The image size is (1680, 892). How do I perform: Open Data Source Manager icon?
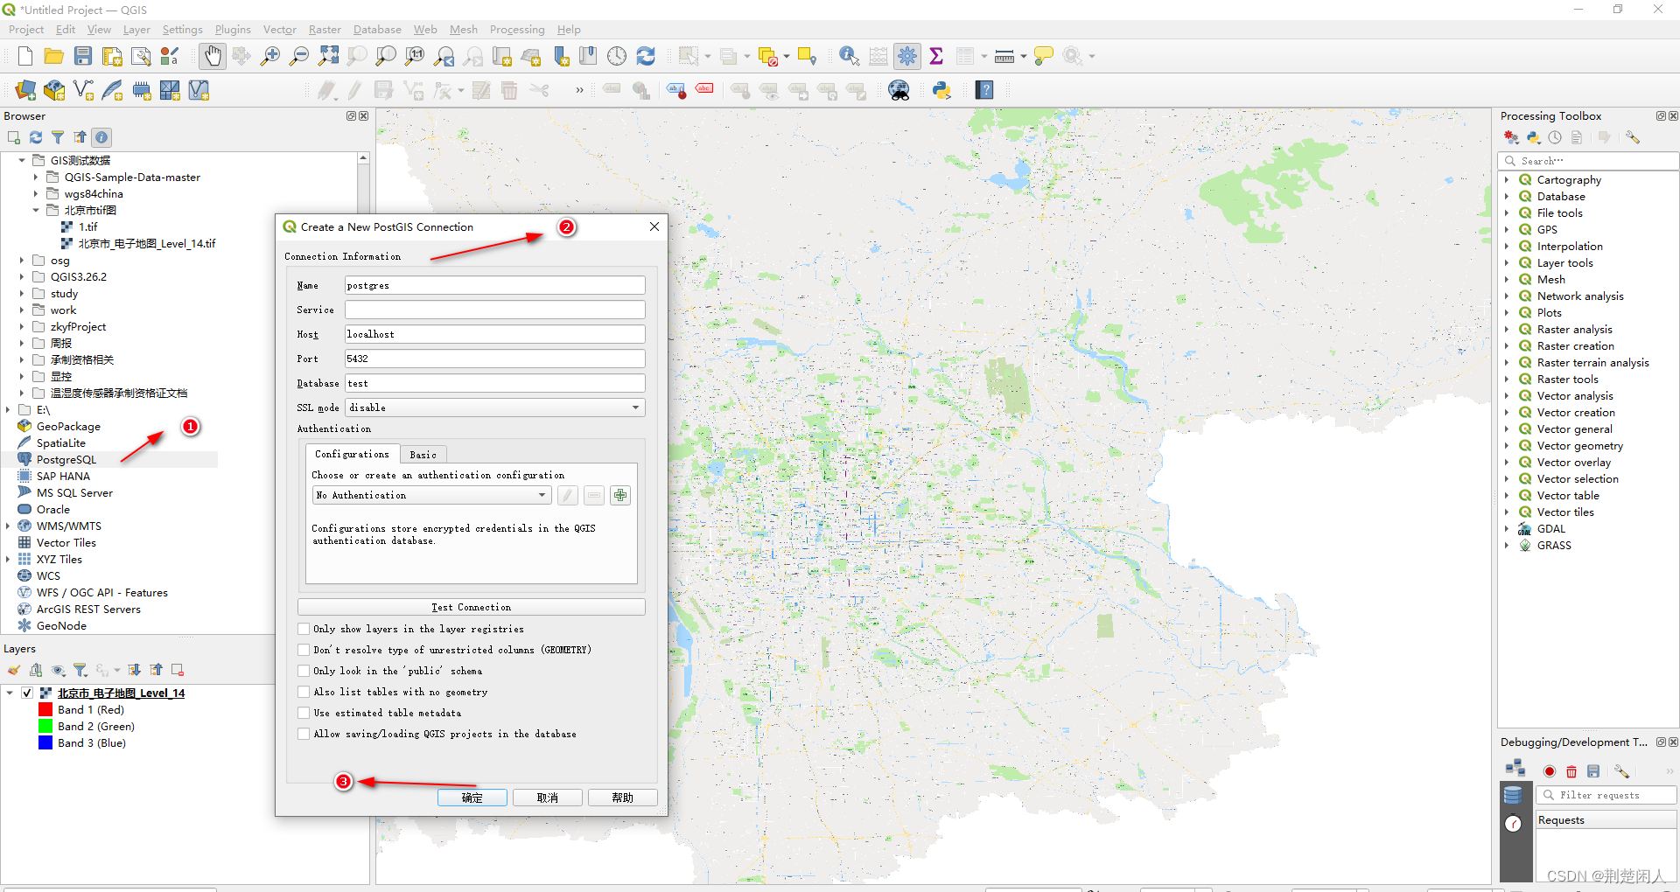point(25,90)
